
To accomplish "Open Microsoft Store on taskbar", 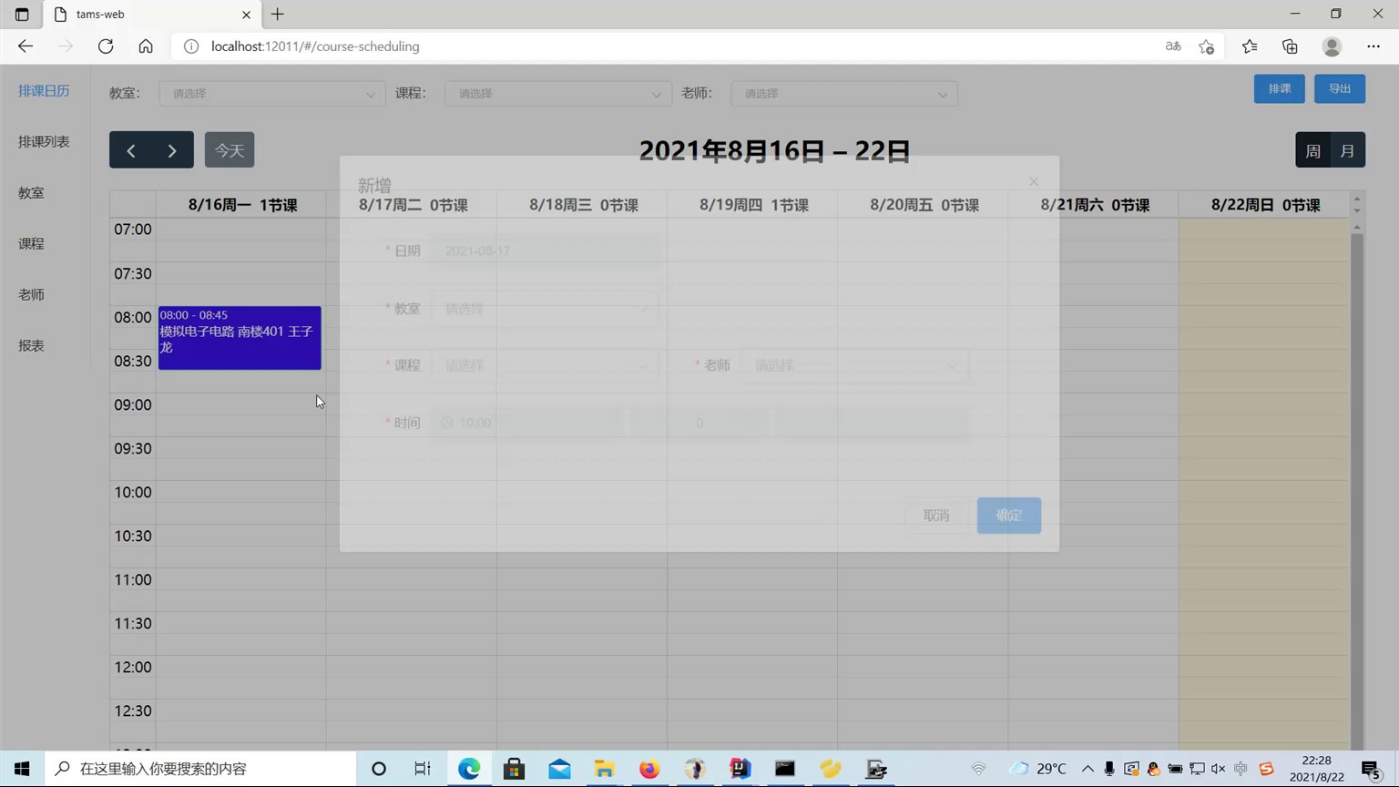I will coord(515,769).
